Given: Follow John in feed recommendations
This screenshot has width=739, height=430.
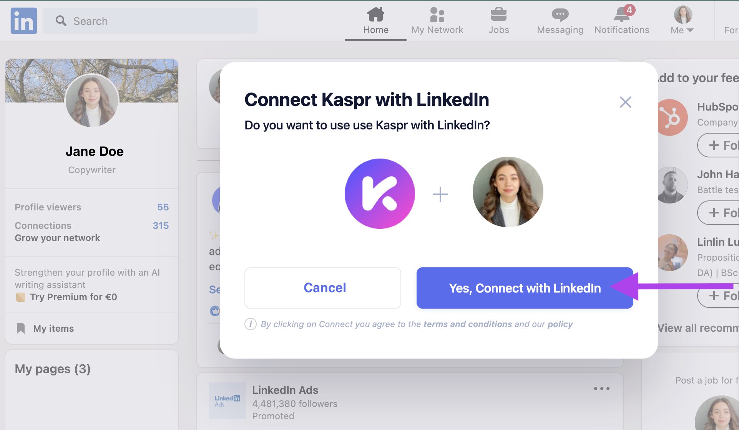Looking at the screenshot, I should point(719,213).
